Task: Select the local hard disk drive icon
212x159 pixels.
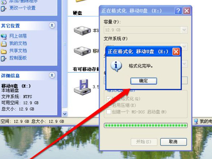Action: point(82,30)
